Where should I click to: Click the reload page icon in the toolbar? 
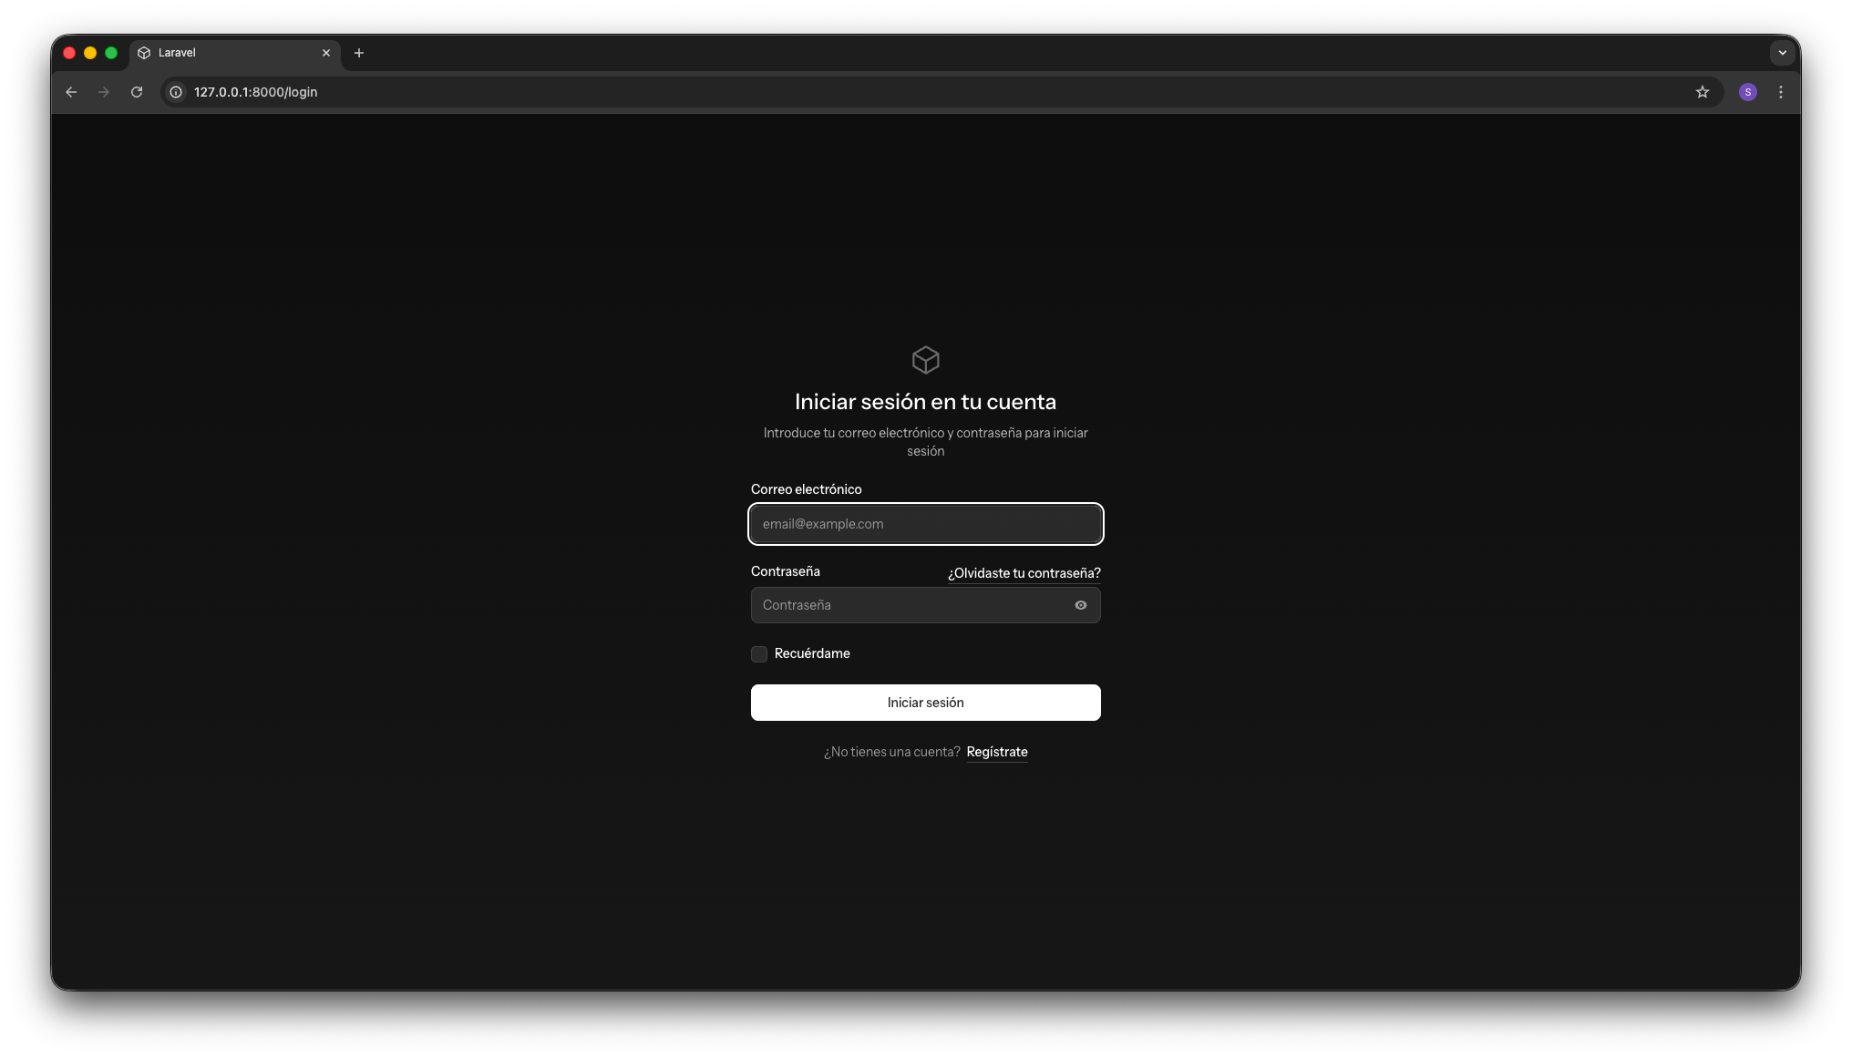point(137,92)
